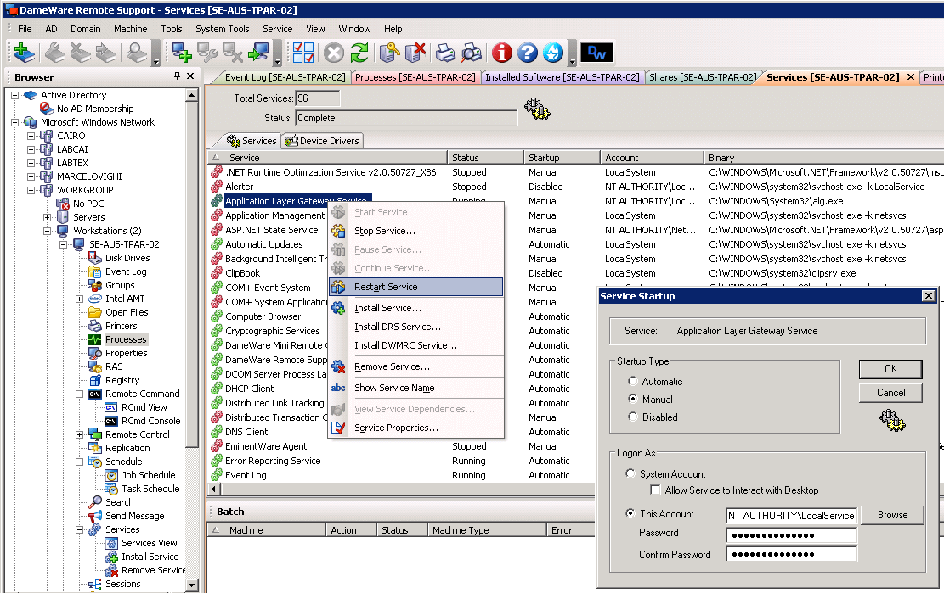This screenshot has width=944, height=593.
Task: Sort by the Startup column header
Action: coord(562,158)
